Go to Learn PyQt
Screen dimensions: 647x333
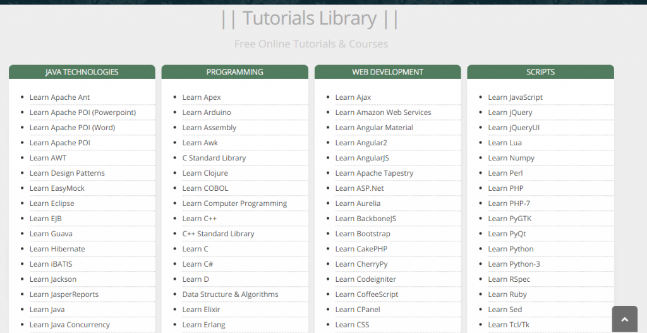(x=507, y=234)
